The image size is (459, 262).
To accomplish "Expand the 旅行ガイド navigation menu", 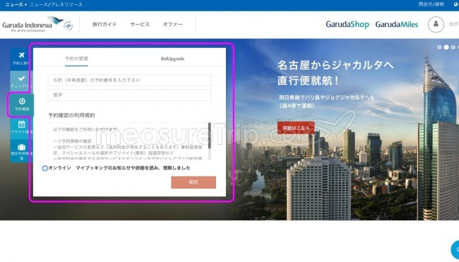I will click(105, 24).
